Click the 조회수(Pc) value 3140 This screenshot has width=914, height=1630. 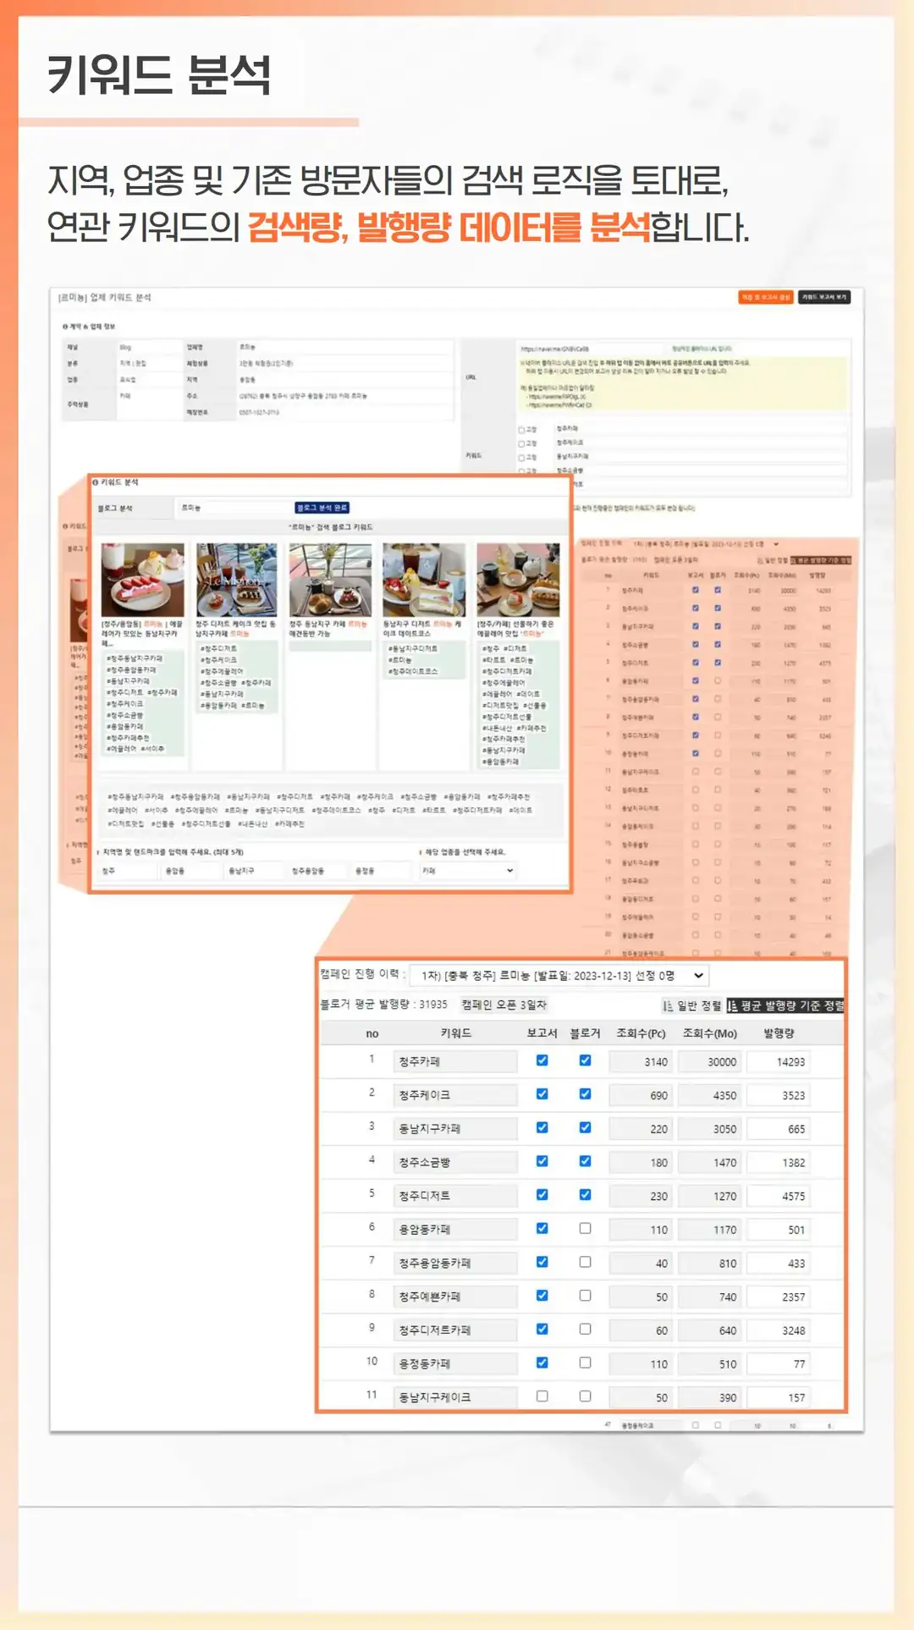[x=641, y=1061]
